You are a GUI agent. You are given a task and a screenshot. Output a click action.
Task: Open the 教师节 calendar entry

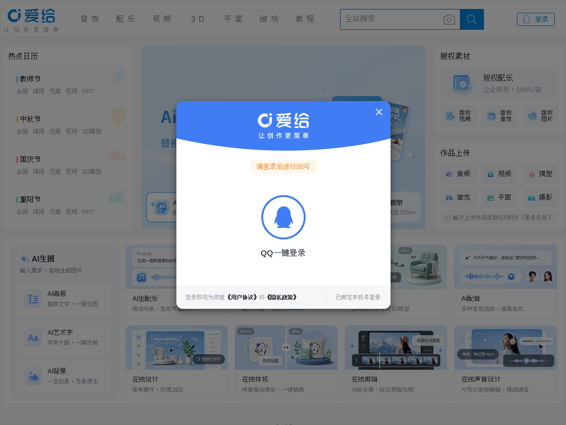[x=30, y=79]
